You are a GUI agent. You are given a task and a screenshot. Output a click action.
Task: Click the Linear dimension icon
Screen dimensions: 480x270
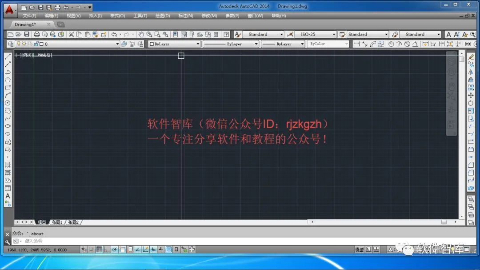click(356, 44)
